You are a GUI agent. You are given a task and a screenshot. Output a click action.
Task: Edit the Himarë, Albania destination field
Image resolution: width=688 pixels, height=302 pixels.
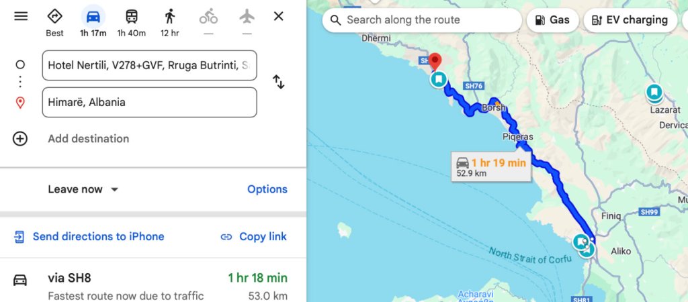[149, 103]
